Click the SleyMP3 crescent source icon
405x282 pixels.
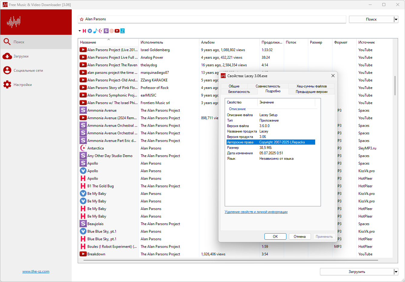point(101,31)
